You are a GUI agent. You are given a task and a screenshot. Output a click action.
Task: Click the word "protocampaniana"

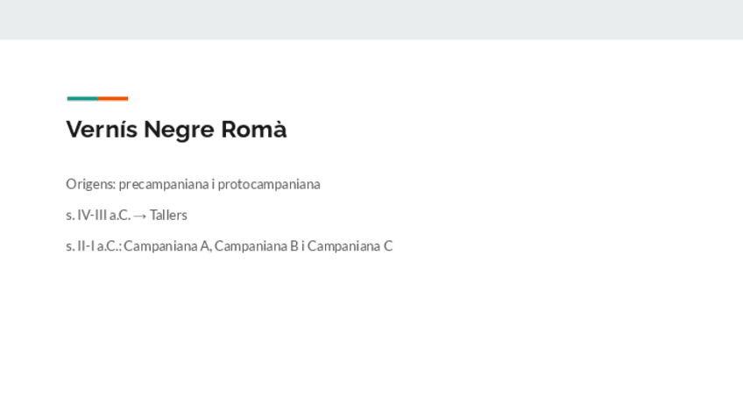[x=269, y=184]
